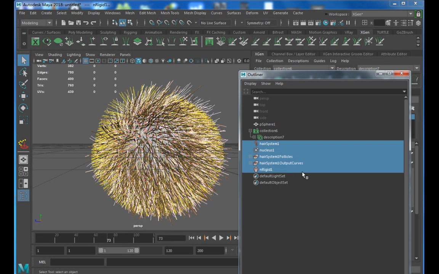Open the Mesh Tools menu
The height and width of the screenshot is (274, 439).
click(170, 13)
